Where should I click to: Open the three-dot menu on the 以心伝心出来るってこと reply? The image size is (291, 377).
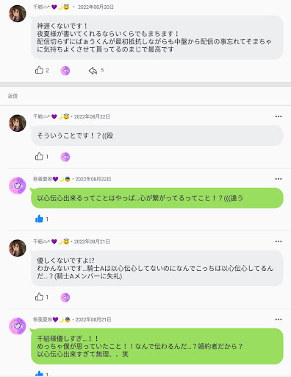(279, 179)
